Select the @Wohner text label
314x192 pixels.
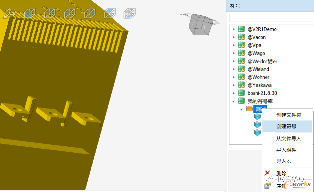tap(258, 77)
